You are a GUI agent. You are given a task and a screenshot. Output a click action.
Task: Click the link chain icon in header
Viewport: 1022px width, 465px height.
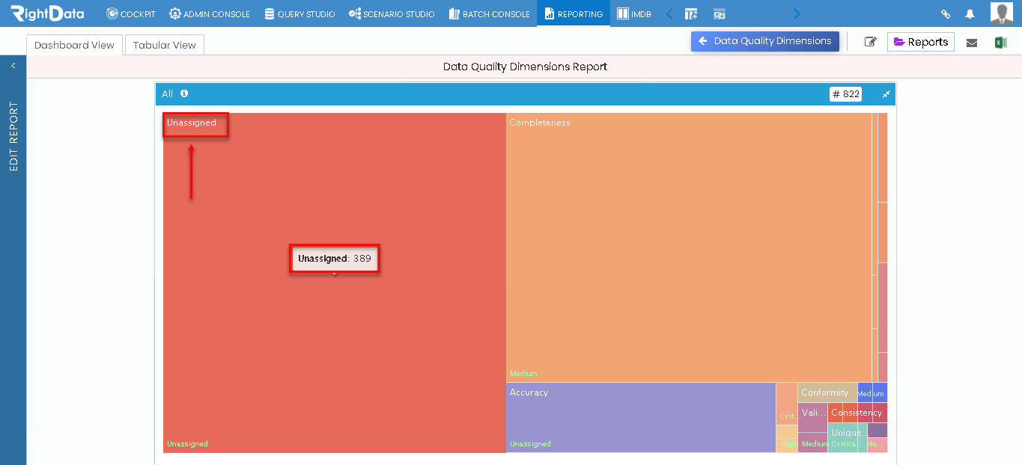pos(946,14)
